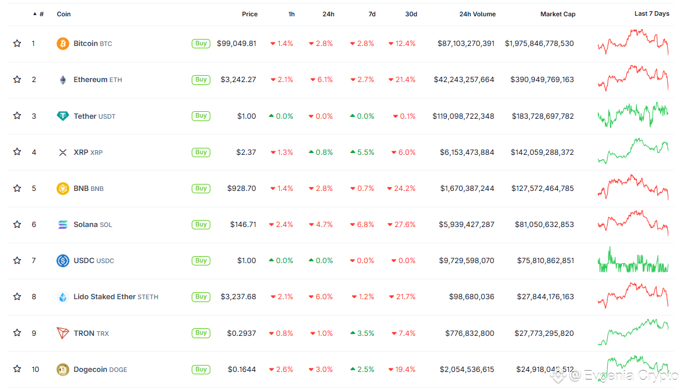Image resolution: width=687 pixels, height=390 pixels.
Task: Click the USDC blue logo icon
Action: [x=63, y=261]
